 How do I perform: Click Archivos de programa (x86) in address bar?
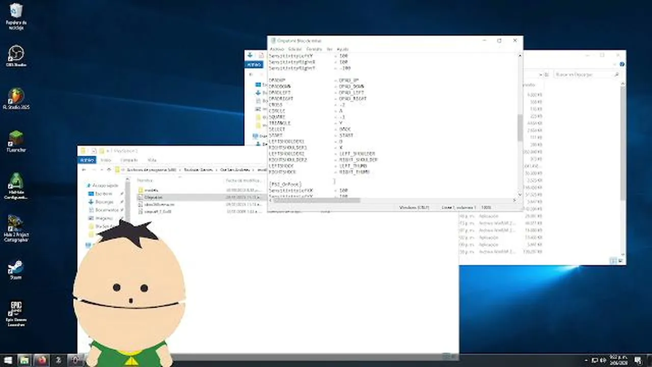tap(151, 170)
